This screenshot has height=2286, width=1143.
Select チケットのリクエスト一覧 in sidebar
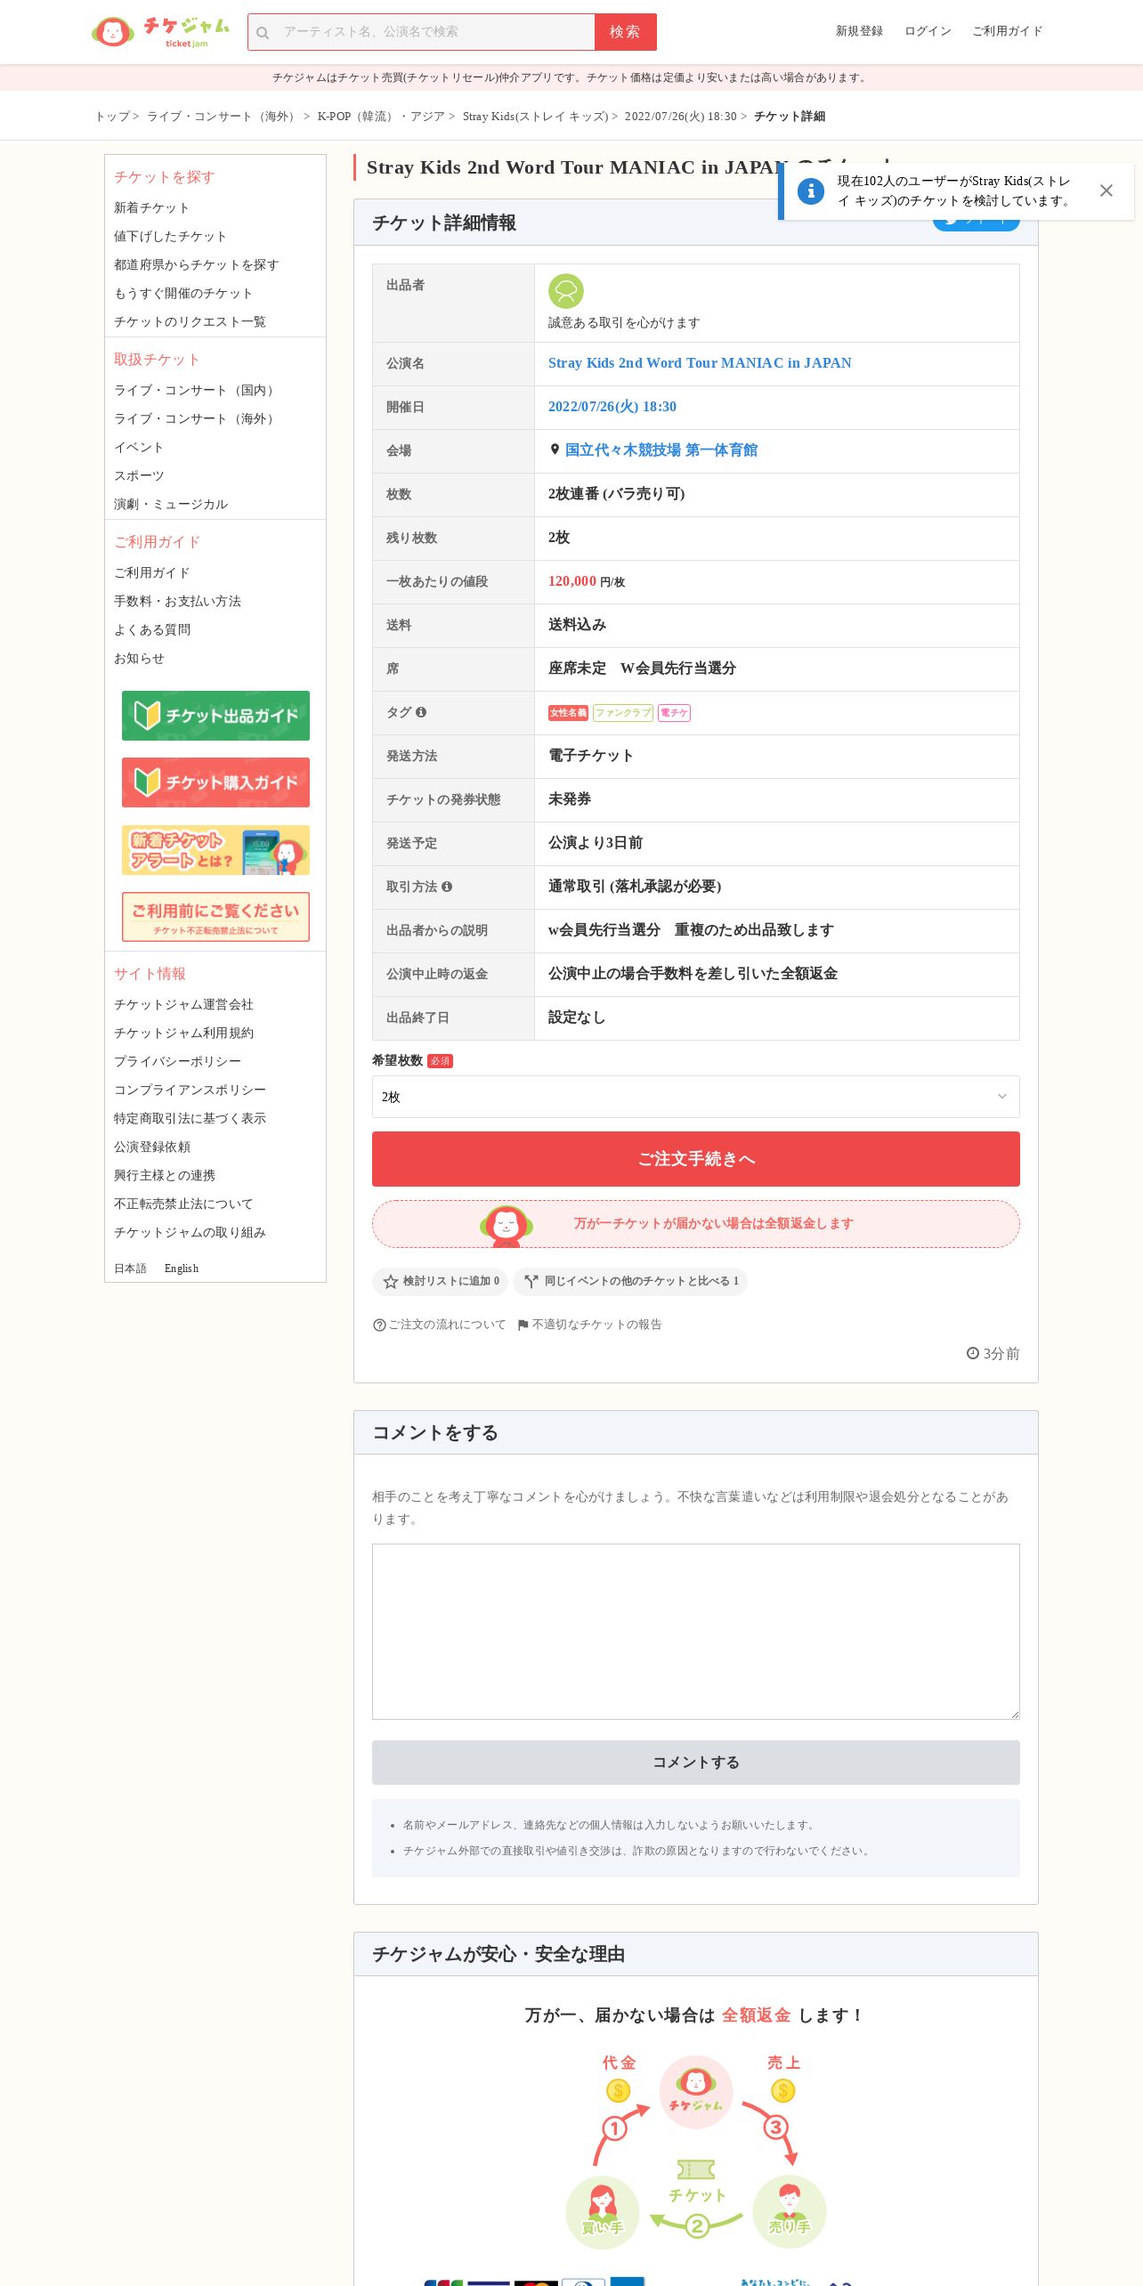click(x=190, y=321)
